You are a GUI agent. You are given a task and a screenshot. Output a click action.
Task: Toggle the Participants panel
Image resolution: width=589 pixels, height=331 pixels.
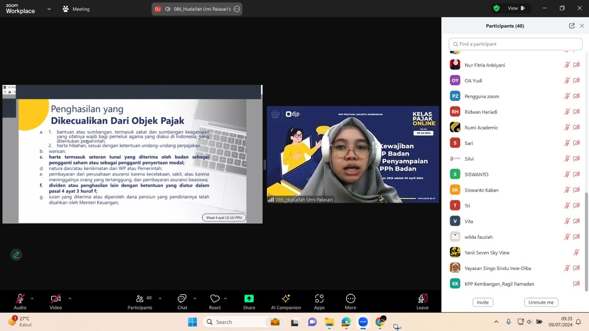(x=140, y=299)
